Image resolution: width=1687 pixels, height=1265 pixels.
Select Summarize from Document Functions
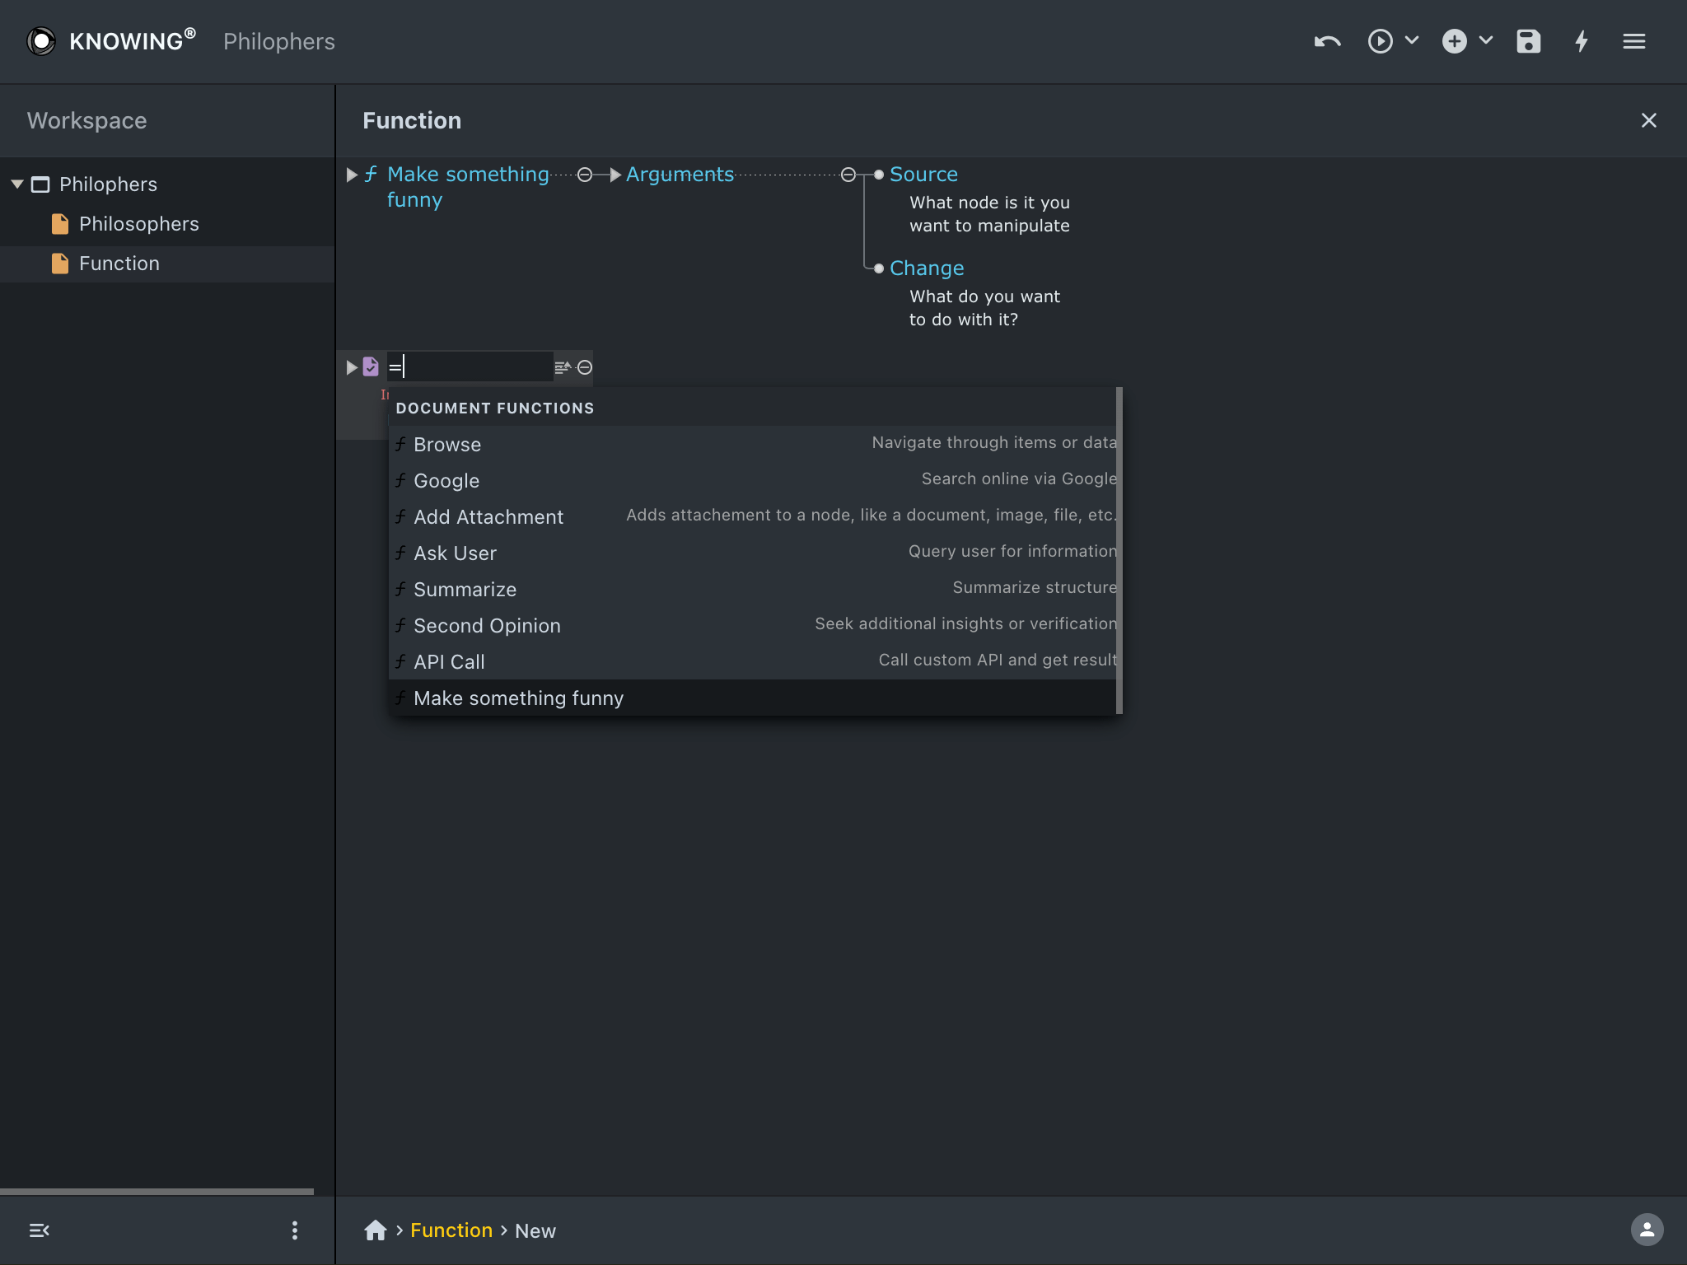465,590
